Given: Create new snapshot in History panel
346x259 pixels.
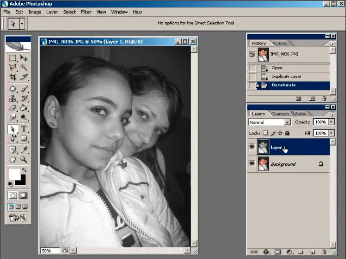Looking at the screenshot, I should (x=312, y=99).
